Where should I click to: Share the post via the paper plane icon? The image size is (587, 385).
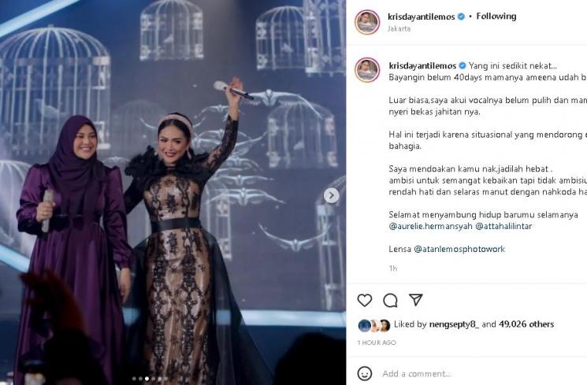[416, 300]
